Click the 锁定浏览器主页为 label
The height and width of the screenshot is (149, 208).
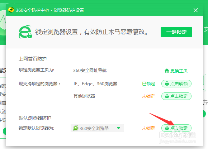[37, 70]
